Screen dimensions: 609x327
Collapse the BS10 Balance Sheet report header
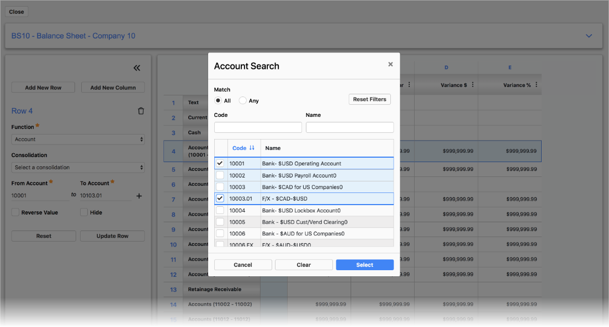pos(589,35)
